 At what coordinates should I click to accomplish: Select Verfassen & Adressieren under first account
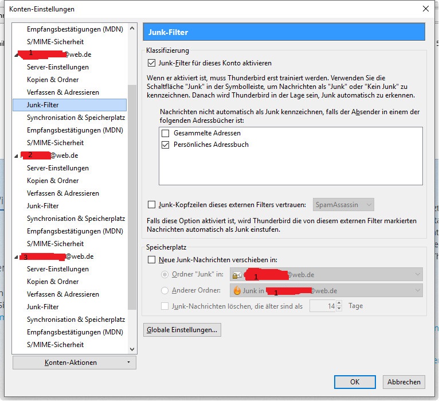click(x=62, y=92)
